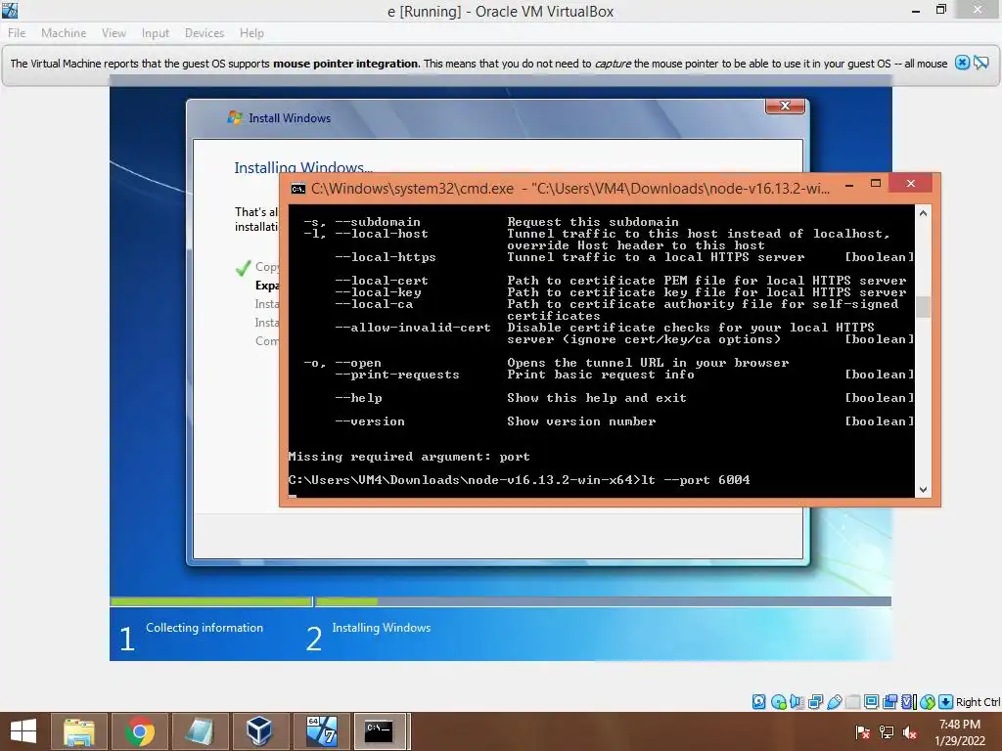Click the recording status icon
Screen dimensions: 1002x751
(x=889, y=702)
